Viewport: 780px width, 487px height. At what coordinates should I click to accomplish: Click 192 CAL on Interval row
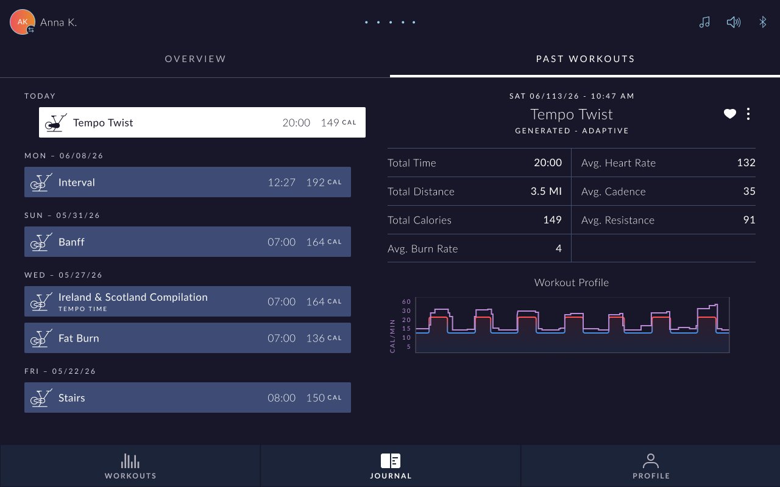click(324, 182)
